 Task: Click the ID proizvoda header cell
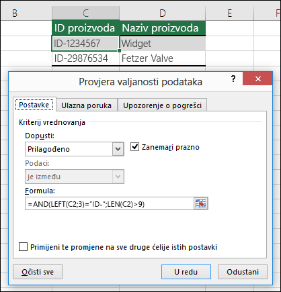pyautogui.click(x=85, y=28)
